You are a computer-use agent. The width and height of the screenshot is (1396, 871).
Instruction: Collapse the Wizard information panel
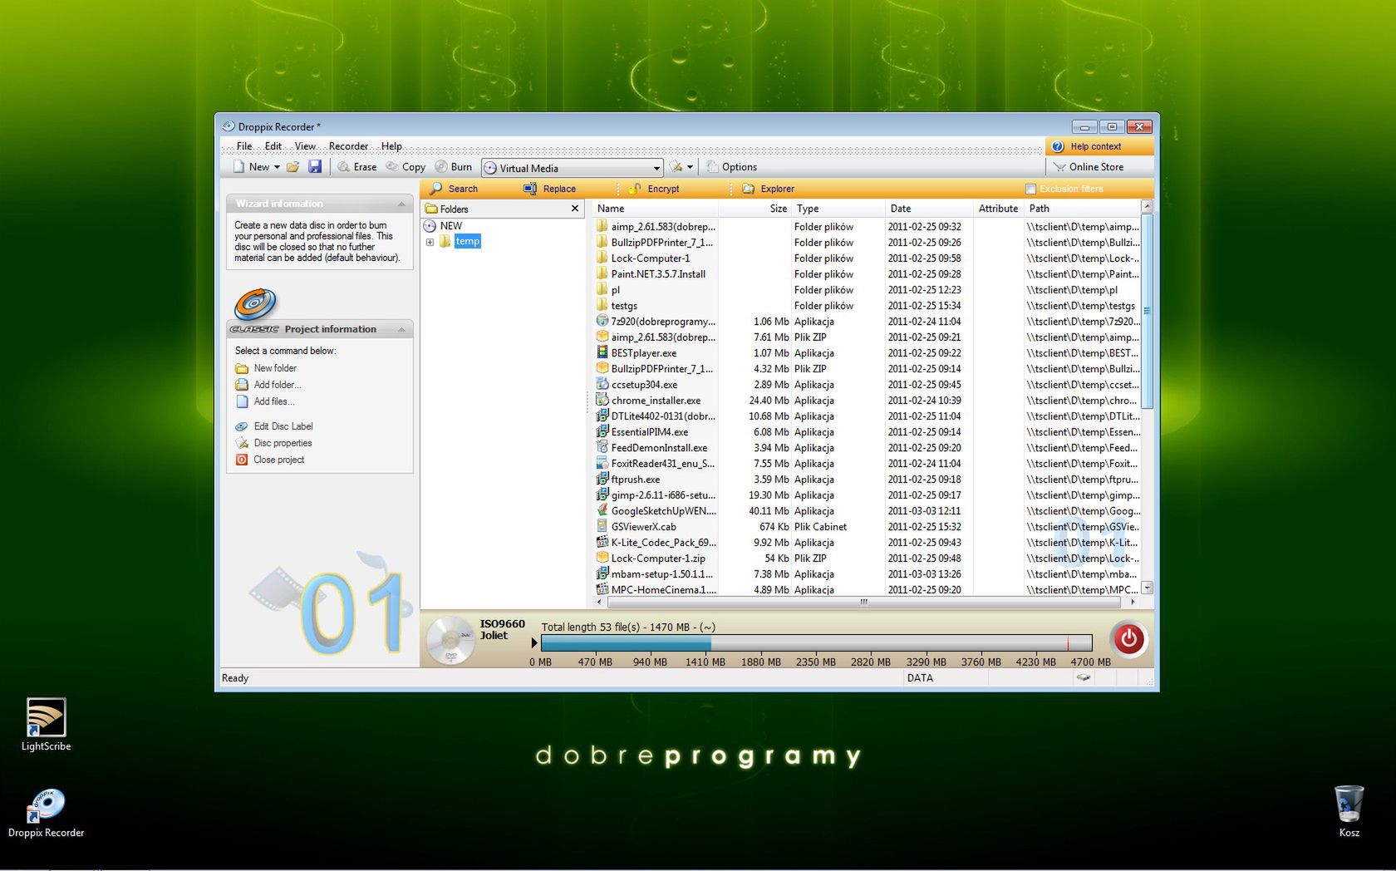[401, 204]
